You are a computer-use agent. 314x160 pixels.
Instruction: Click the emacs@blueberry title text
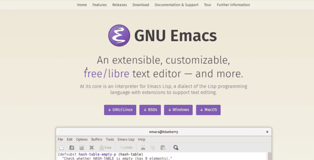click(x=163, y=132)
